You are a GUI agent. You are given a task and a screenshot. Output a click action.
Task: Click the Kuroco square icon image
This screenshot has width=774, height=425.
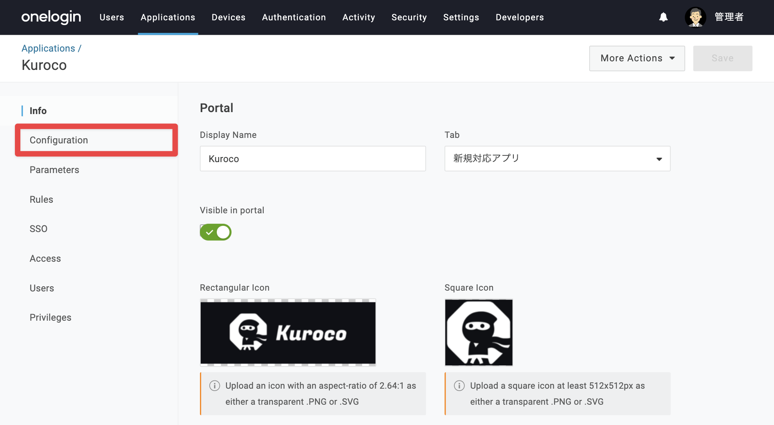(479, 332)
